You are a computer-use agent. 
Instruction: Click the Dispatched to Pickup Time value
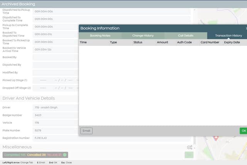point(112,11)
